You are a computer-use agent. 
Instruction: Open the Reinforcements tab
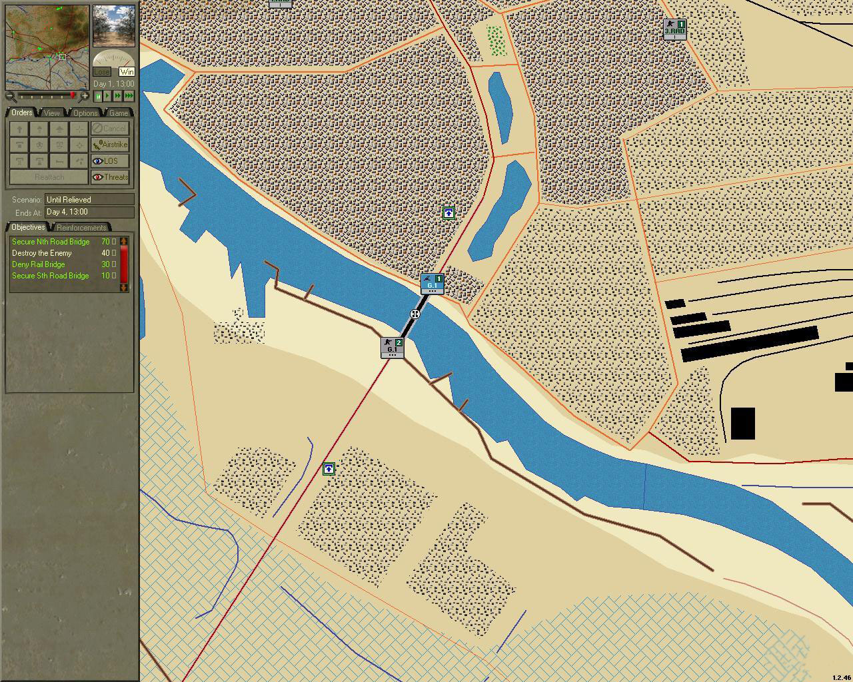pyautogui.click(x=81, y=228)
